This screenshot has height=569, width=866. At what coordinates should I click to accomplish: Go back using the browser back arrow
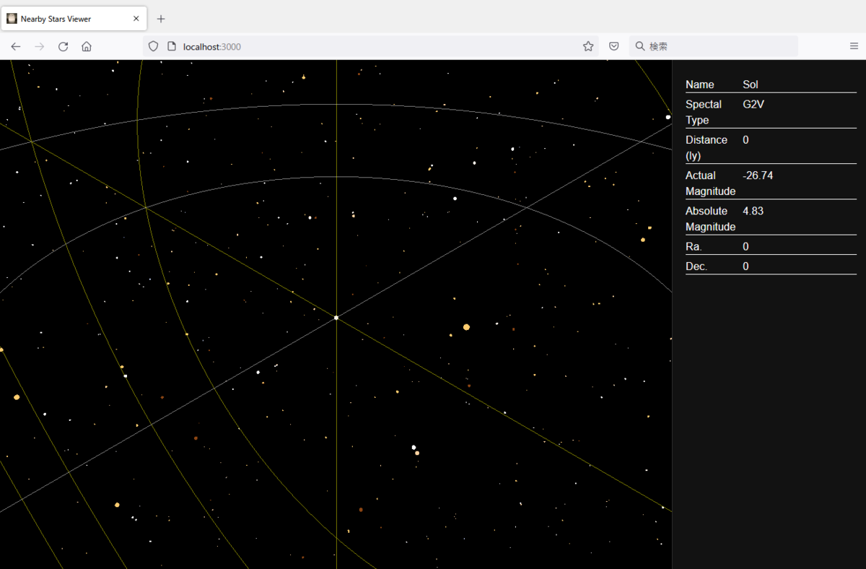[x=16, y=46]
